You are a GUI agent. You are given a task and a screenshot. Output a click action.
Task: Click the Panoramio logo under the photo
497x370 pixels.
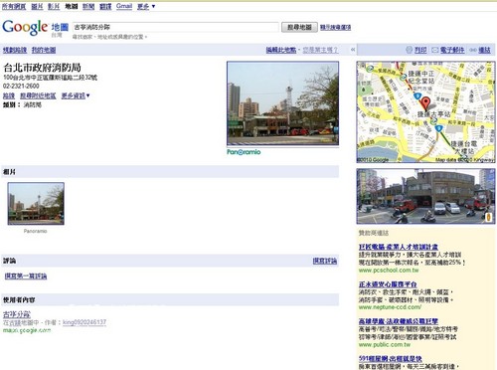tap(244, 152)
